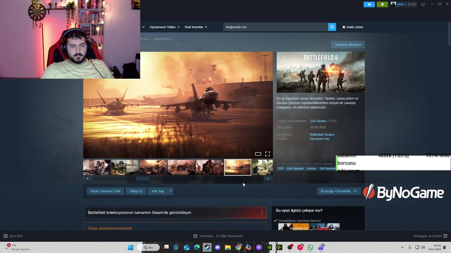Screen dimensions: 451x253
Task: Open Counter-Strike similar game thumbnail
Action: click(x=294, y=227)
